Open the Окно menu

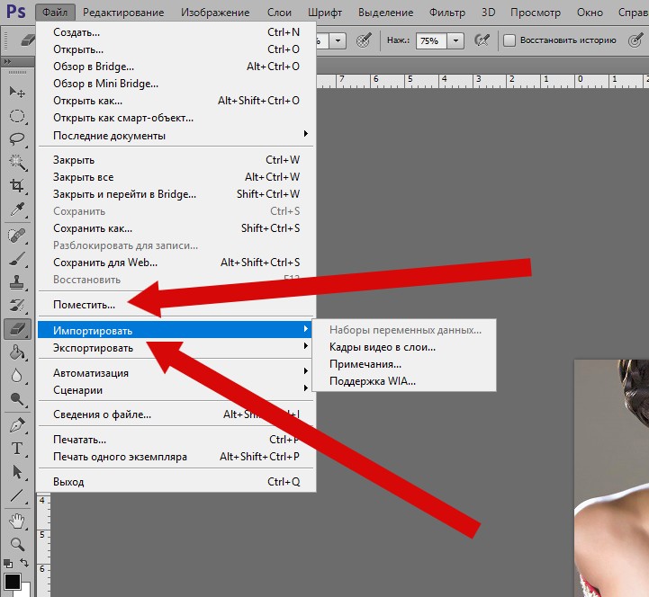coord(590,13)
